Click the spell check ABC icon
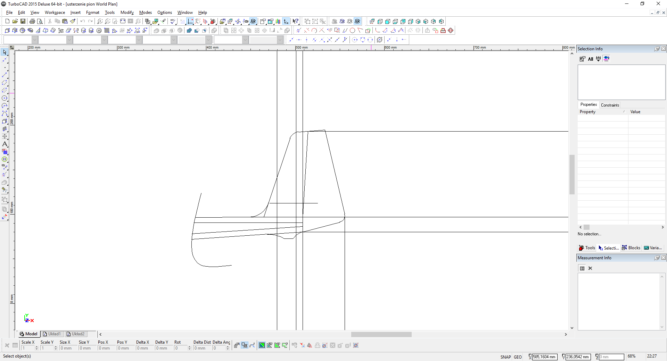The image size is (667, 361). point(173,22)
